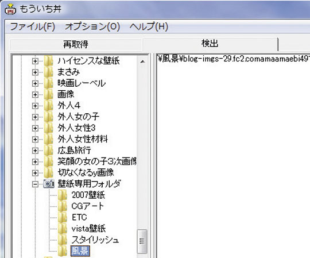The width and height of the screenshot is (310, 258).
Task: Expand the 外人女の子 folder node
Action: coord(35,117)
